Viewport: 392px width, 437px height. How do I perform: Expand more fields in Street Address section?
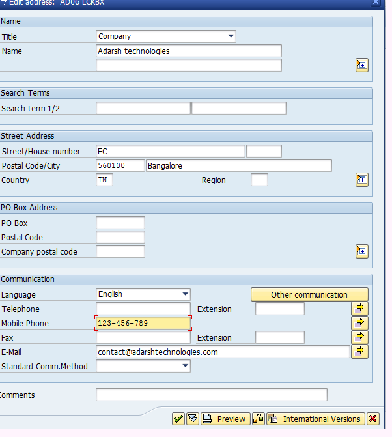pos(361,180)
